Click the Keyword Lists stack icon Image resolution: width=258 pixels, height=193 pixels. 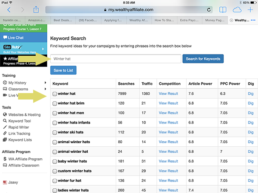pos(5,140)
